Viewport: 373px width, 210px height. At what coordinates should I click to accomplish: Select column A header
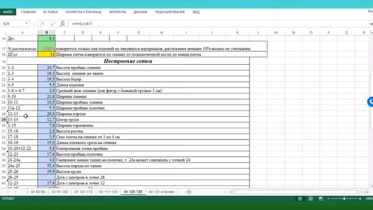(22, 33)
